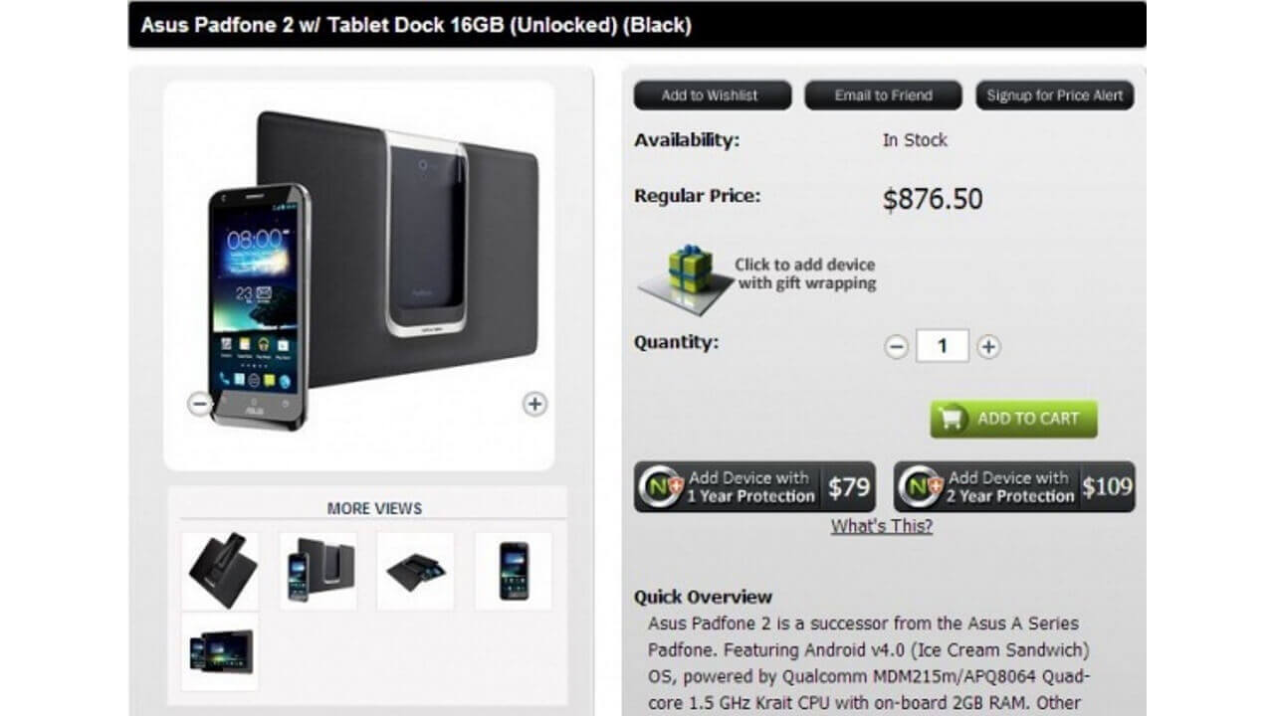Decrease quantity with the minus button

click(897, 347)
